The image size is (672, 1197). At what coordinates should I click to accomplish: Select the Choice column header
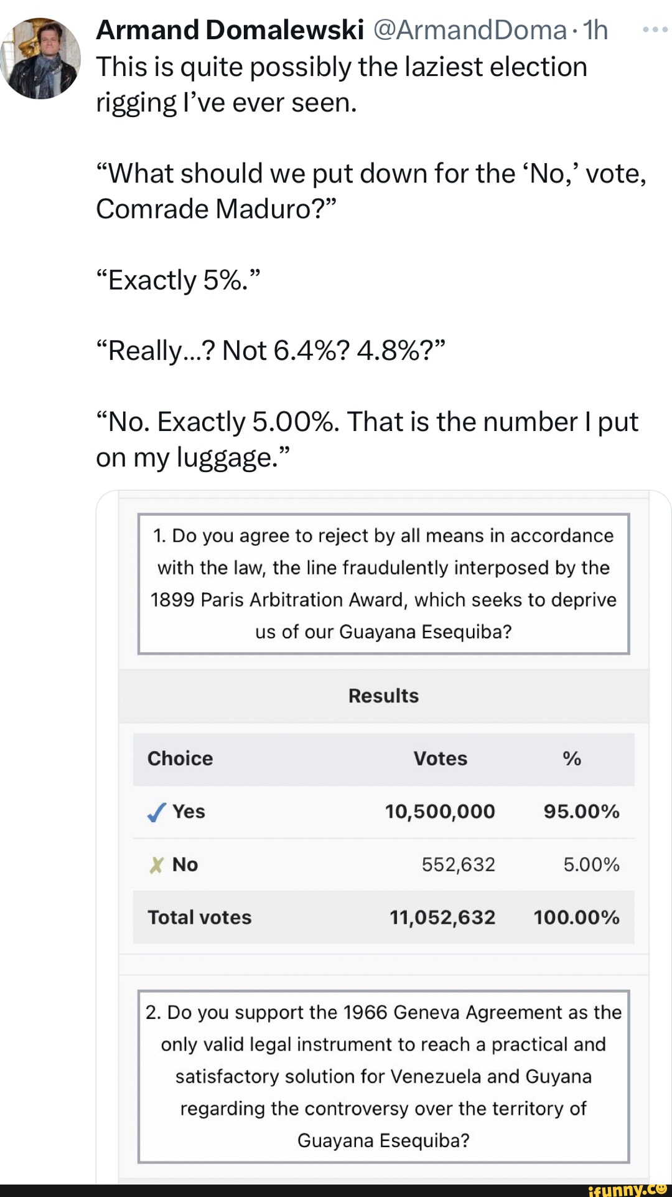point(180,759)
